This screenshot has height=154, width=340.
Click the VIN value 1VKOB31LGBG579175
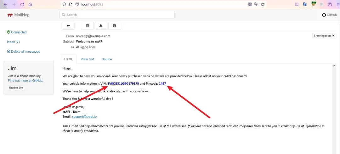pyautogui.click(x=123, y=83)
